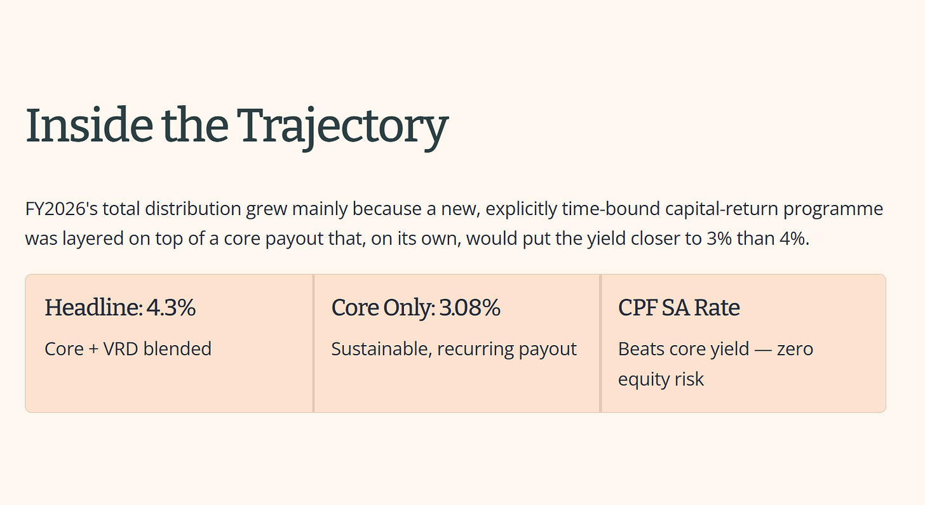The image size is (925, 505).
Task: Click the "Core + VRD blended" caption
Action: [128, 348]
